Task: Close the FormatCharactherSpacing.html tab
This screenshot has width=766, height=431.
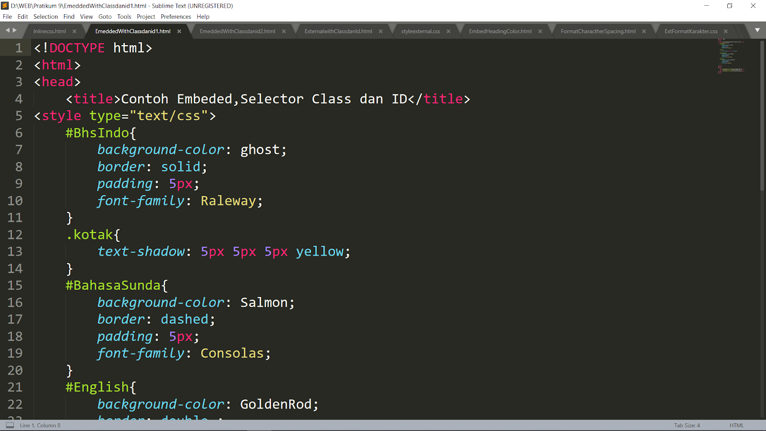Action: tap(644, 31)
